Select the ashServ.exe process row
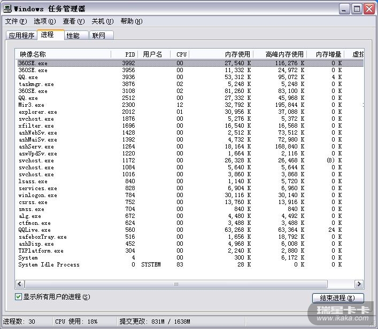The width and height of the screenshot is (378, 329). (189, 146)
